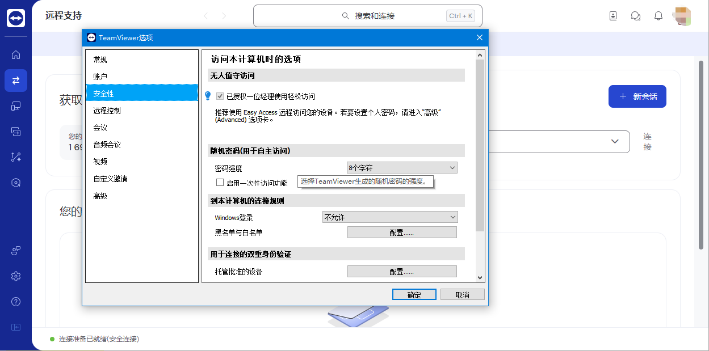Viewport: 709px width, 351px height.
Task: Toggle easy access granted checkbox
Action: coord(220,96)
